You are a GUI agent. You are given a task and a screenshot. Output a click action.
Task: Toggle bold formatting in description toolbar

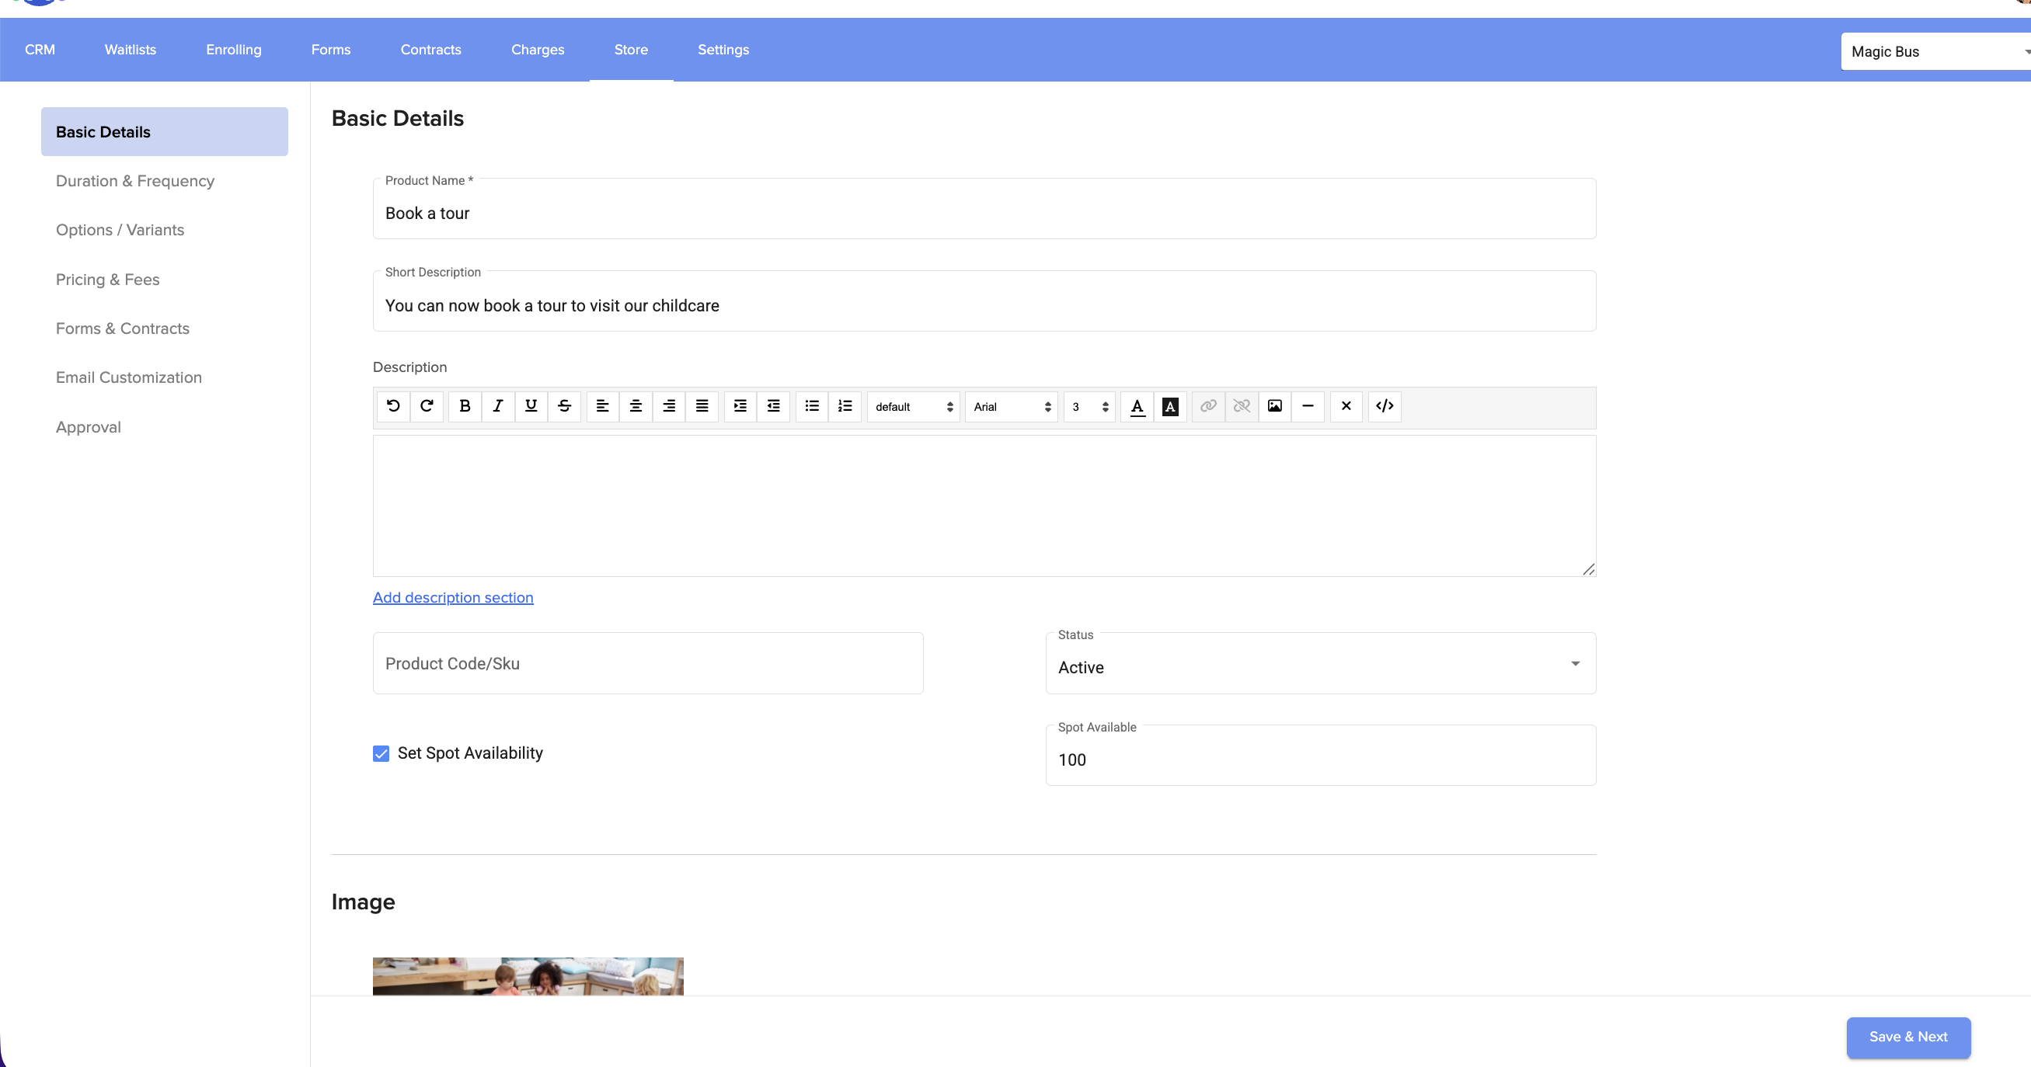[x=465, y=406]
